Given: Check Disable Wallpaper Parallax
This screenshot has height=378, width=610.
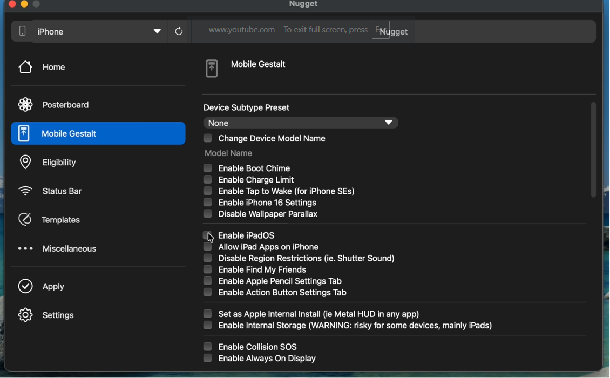Looking at the screenshot, I should (x=208, y=213).
